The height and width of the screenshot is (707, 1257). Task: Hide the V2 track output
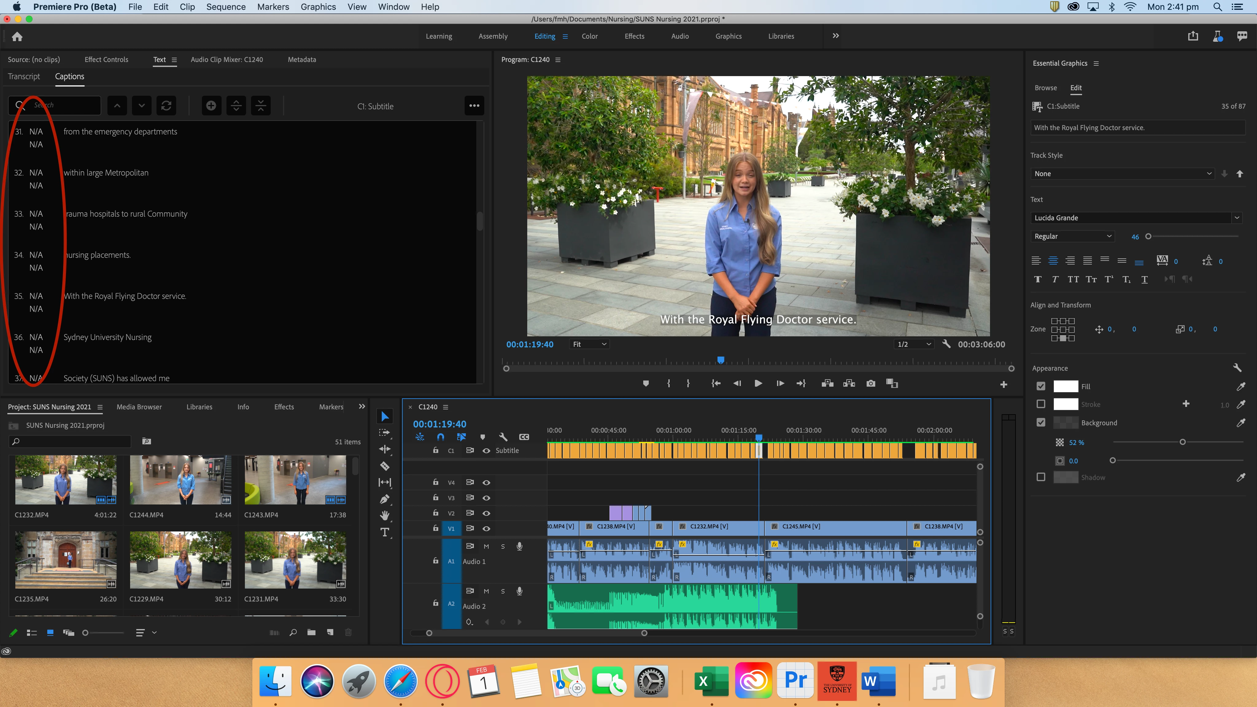point(486,513)
